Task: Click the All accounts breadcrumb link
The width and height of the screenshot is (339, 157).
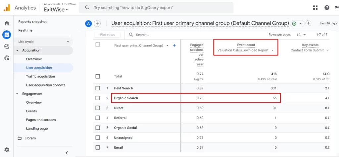Action: 52,4
